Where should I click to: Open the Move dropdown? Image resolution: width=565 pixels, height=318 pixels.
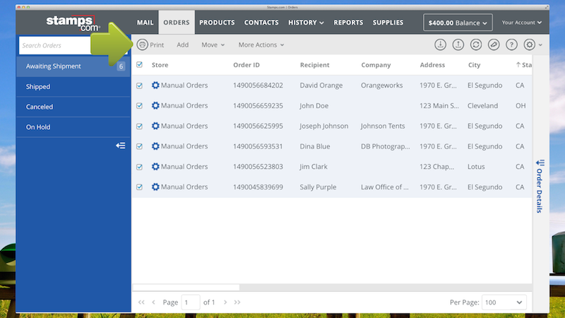coord(213,45)
